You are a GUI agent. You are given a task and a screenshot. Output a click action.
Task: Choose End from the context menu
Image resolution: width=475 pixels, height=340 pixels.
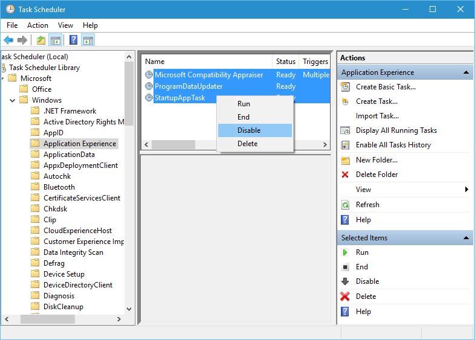(255, 117)
